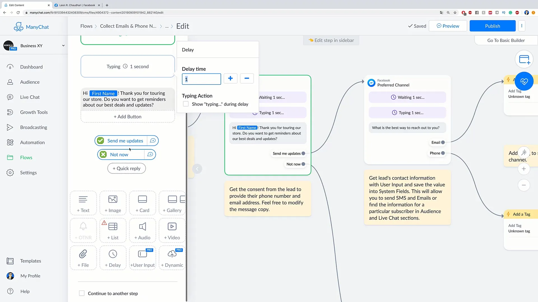Click the Growth Tools icon
Image resolution: width=538 pixels, height=302 pixels.
pyautogui.click(x=10, y=112)
